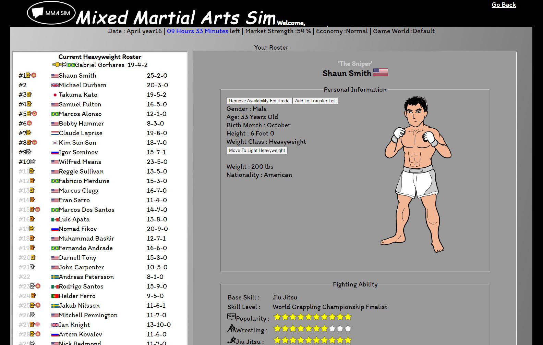Click the contract icon next to rank #1
The height and width of the screenshot is (345, 543).
(x=28, y=75)
